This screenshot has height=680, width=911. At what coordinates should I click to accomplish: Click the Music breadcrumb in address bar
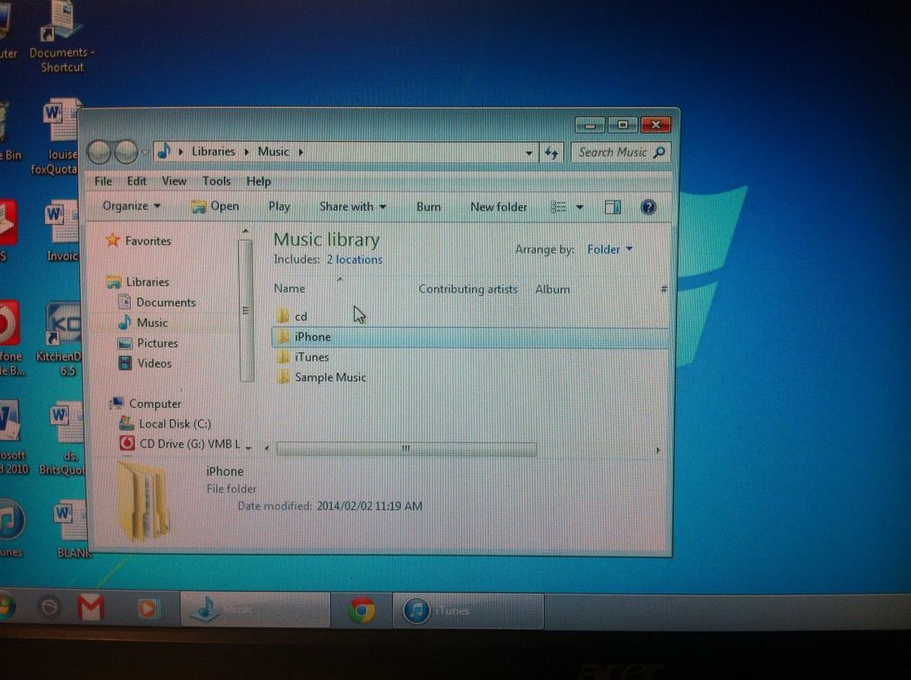click(273, 151)
